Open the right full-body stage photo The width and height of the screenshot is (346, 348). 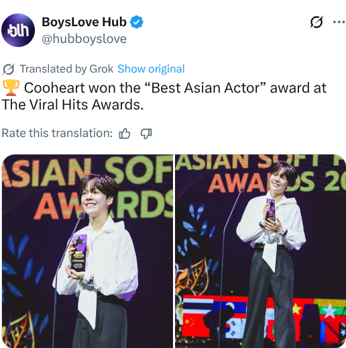tap(260, 251)
